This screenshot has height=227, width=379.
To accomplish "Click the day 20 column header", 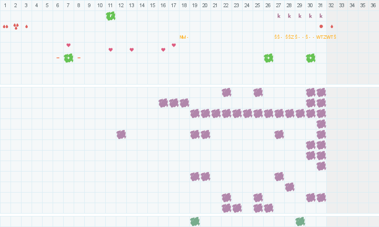I will coord(205,5).
